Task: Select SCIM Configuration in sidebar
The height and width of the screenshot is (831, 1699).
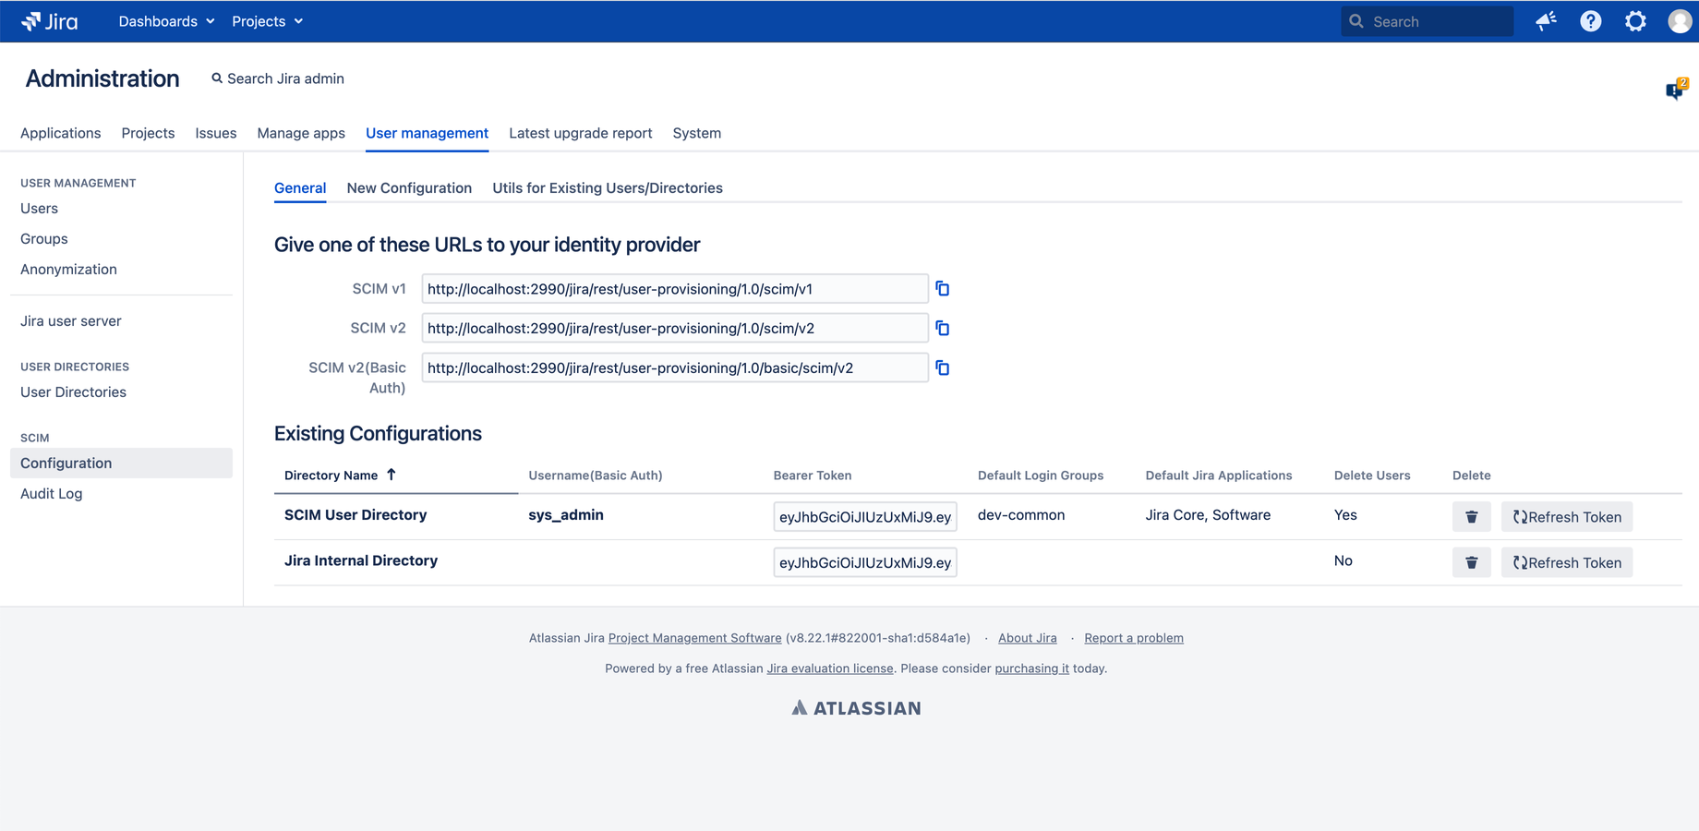Action: coord(121,464)
